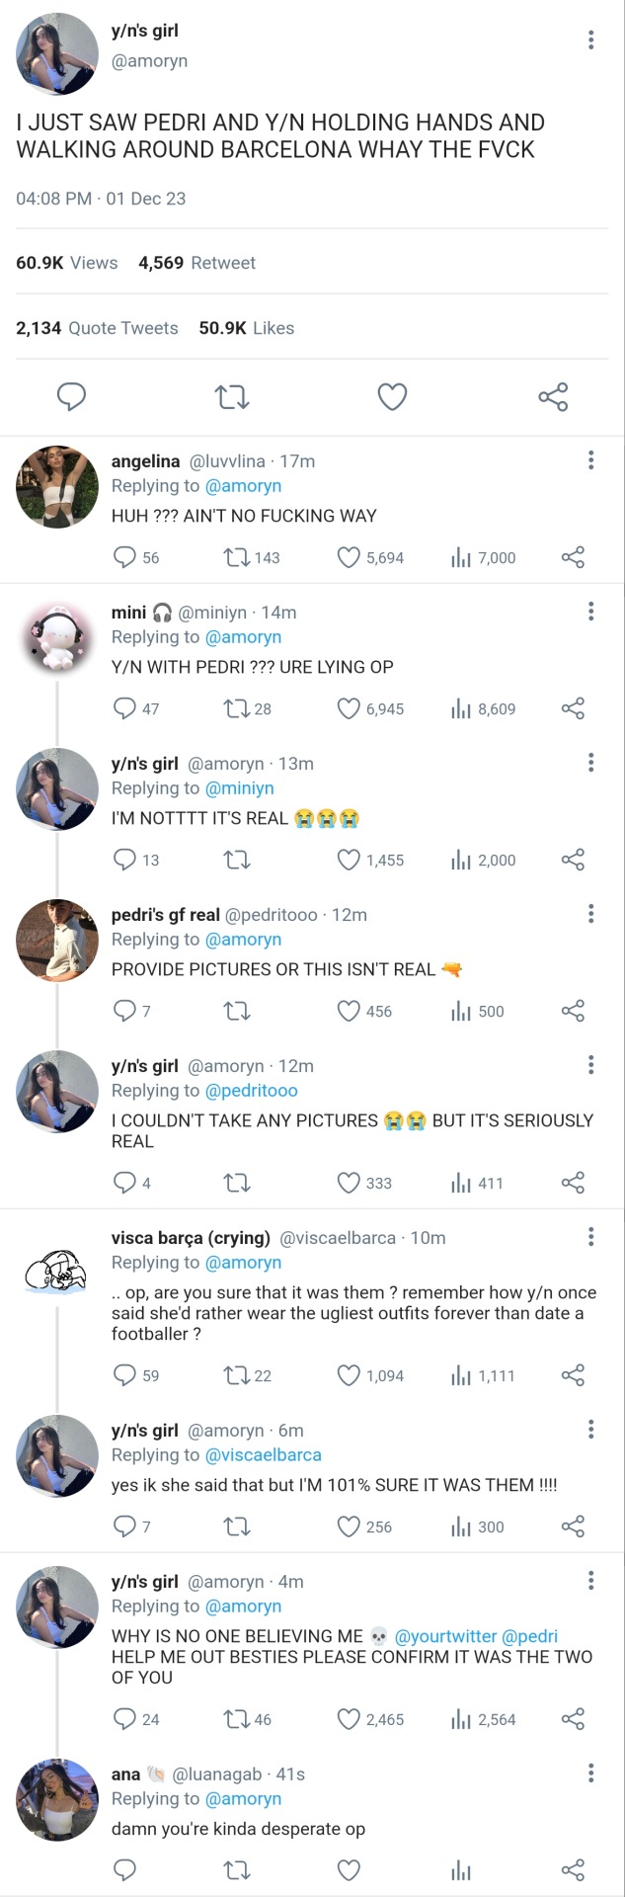Image resolution: width=625 pixels, height=1897 pixels.
Task: Open the @pedri mention link
Action: coord(530,1636)
